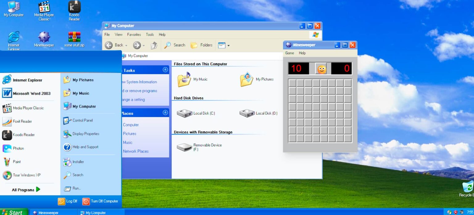Open View menu in My Computer window
The width and height of the screenshot is (474, 215).
pyautogui.click(x=118, y=35)
